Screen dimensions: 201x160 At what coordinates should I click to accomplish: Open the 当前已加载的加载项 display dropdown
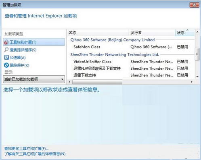[x=34, y=79]
